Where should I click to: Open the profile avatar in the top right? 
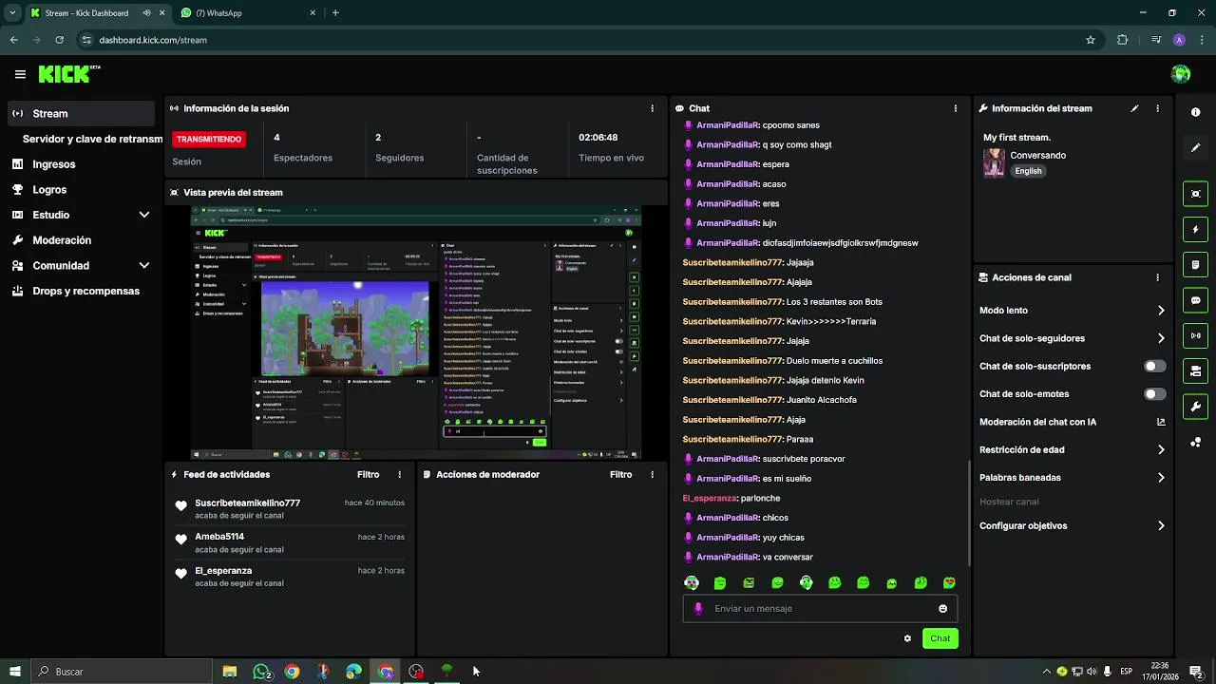click(x=1181, y=74)
